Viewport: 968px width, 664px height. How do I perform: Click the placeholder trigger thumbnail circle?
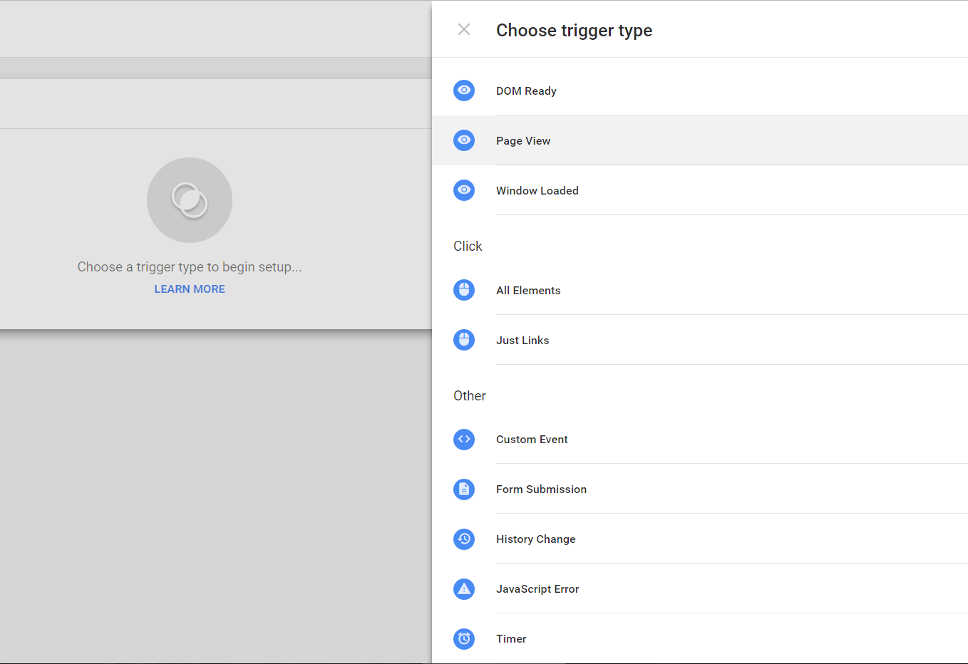tap(190, 200)
